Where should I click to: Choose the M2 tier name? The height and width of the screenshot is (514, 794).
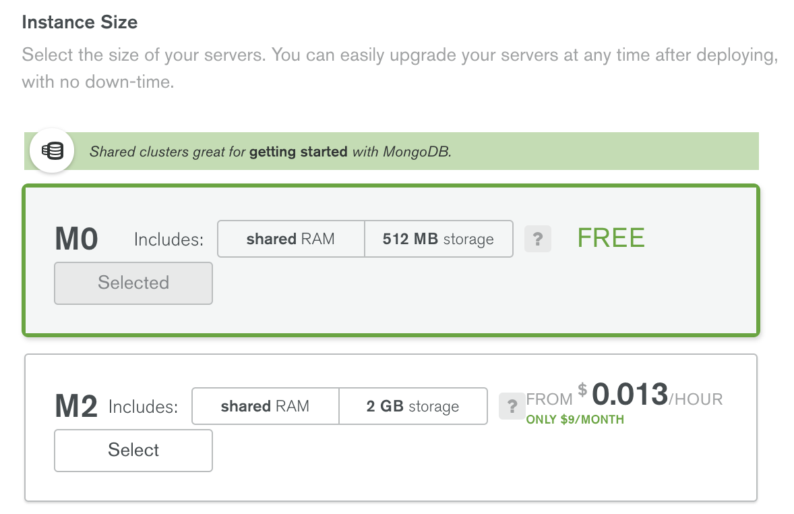click(76, 407)
